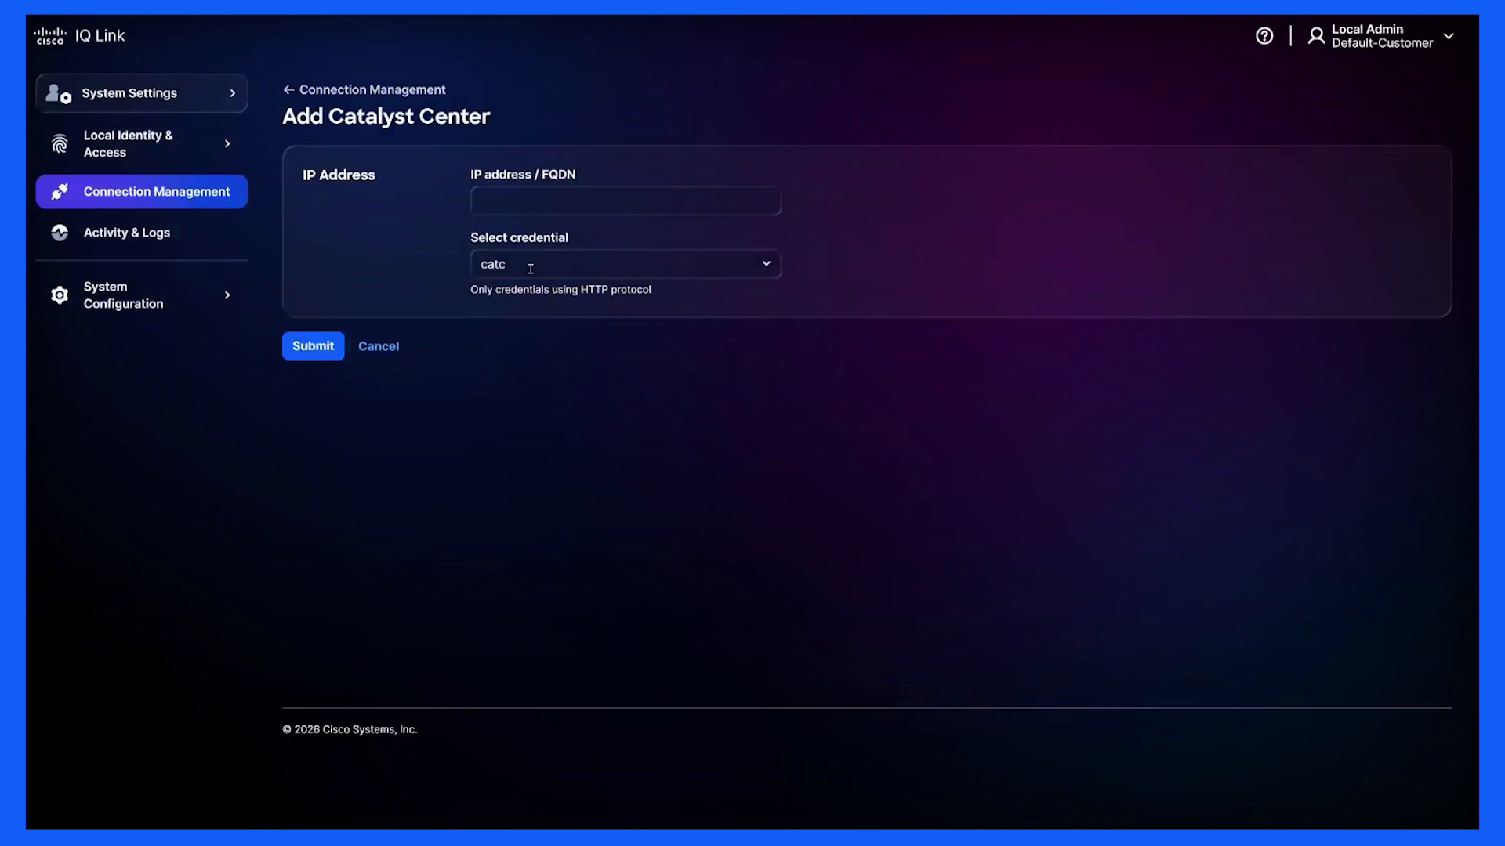Image resolution: width=1505 pixels, height=846 pixels.
Task: Expand the System Configuration chevron
Action: (227, 295)
